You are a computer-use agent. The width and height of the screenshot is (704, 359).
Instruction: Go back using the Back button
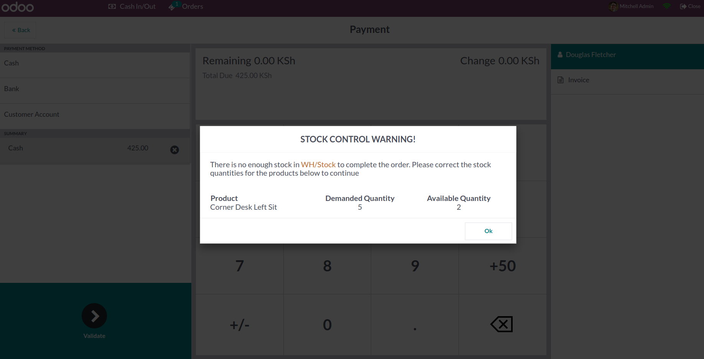[20, 30]
